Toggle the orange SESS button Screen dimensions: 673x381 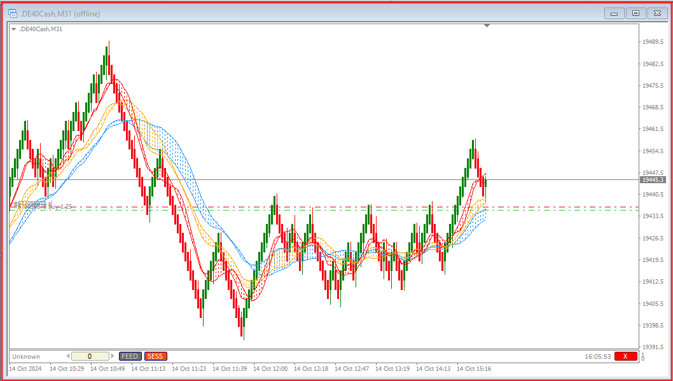click(x=155, y=356)
